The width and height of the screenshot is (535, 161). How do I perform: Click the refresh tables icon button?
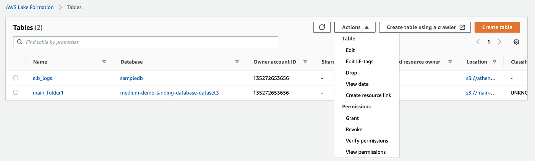coord(322,27)
